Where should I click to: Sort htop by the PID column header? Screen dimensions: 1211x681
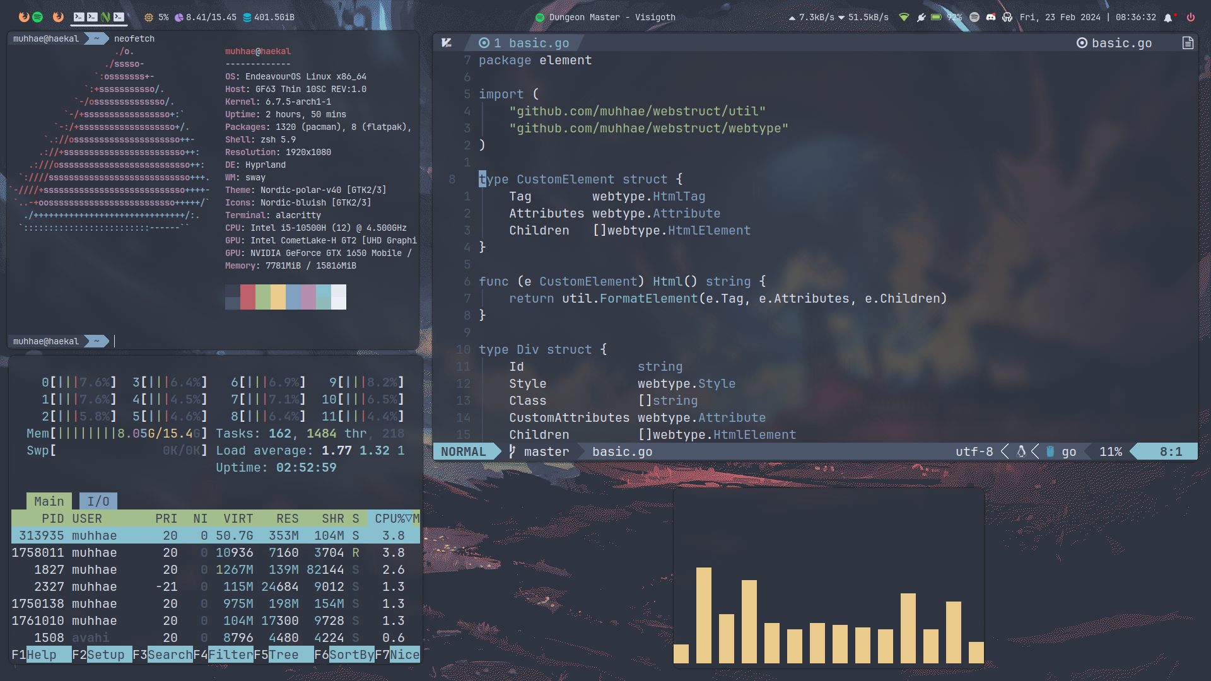click(52, 518)
